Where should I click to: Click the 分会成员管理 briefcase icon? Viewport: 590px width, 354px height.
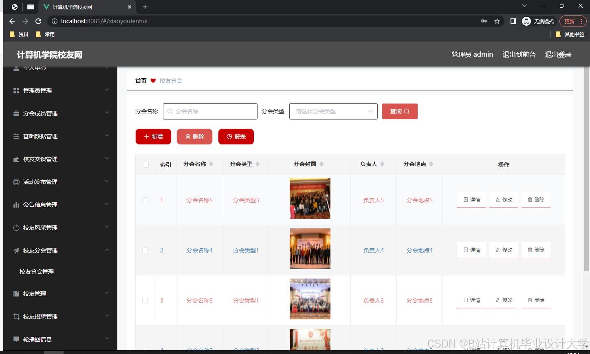click(16, 113)
